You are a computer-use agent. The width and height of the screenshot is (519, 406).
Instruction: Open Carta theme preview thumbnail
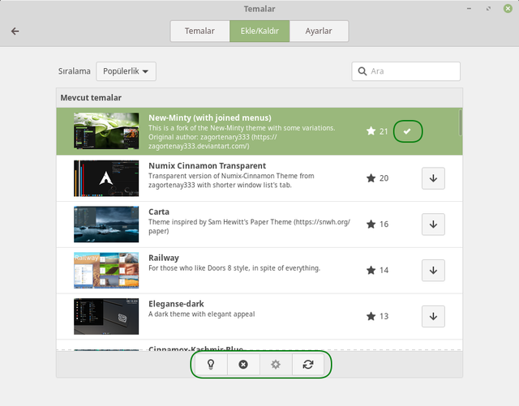pos(106,224)
